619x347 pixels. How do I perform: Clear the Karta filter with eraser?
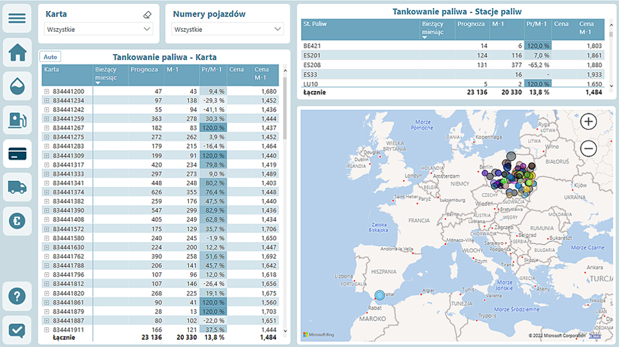[x=146, y=14]
